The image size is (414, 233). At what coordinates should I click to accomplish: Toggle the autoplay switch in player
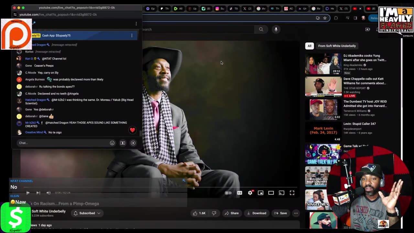(x=228, y=193)
